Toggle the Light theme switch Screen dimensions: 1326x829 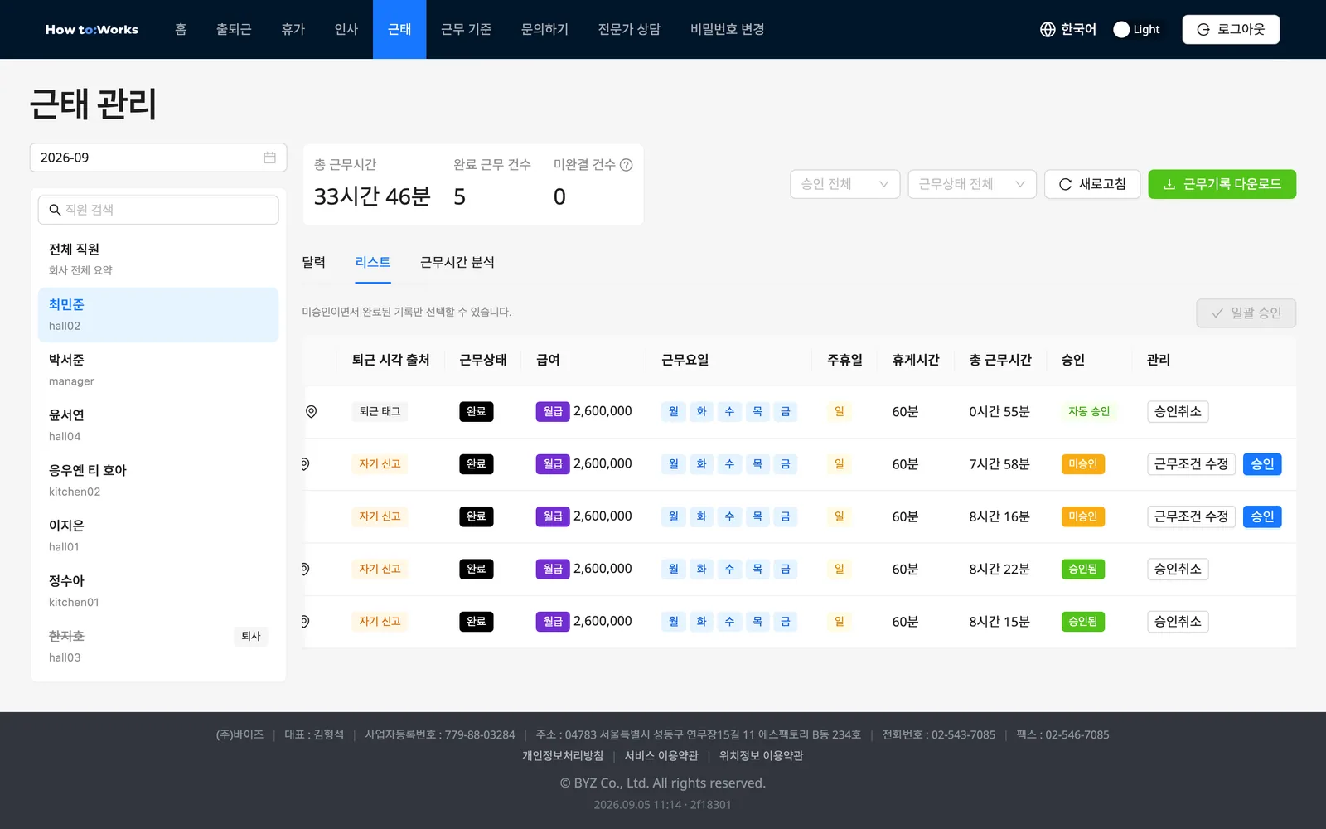[1137, 29]
